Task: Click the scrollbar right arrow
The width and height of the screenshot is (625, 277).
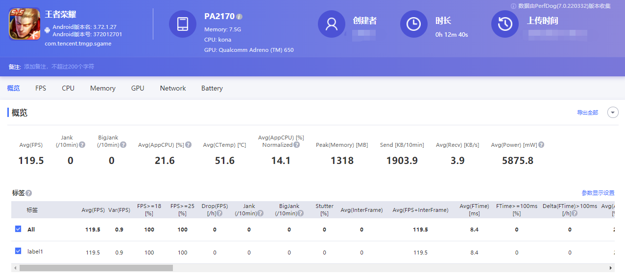Action: coord(611,268)
